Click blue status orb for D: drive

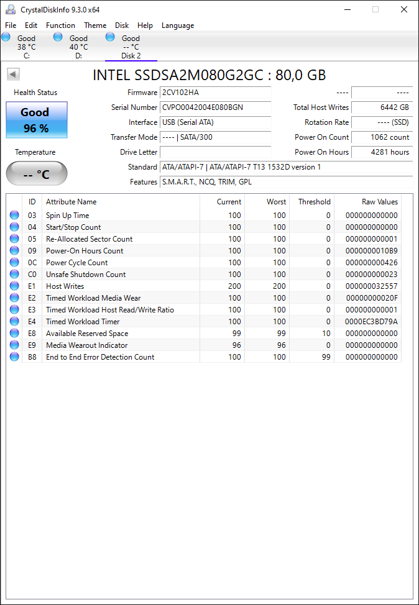(58, 37)
